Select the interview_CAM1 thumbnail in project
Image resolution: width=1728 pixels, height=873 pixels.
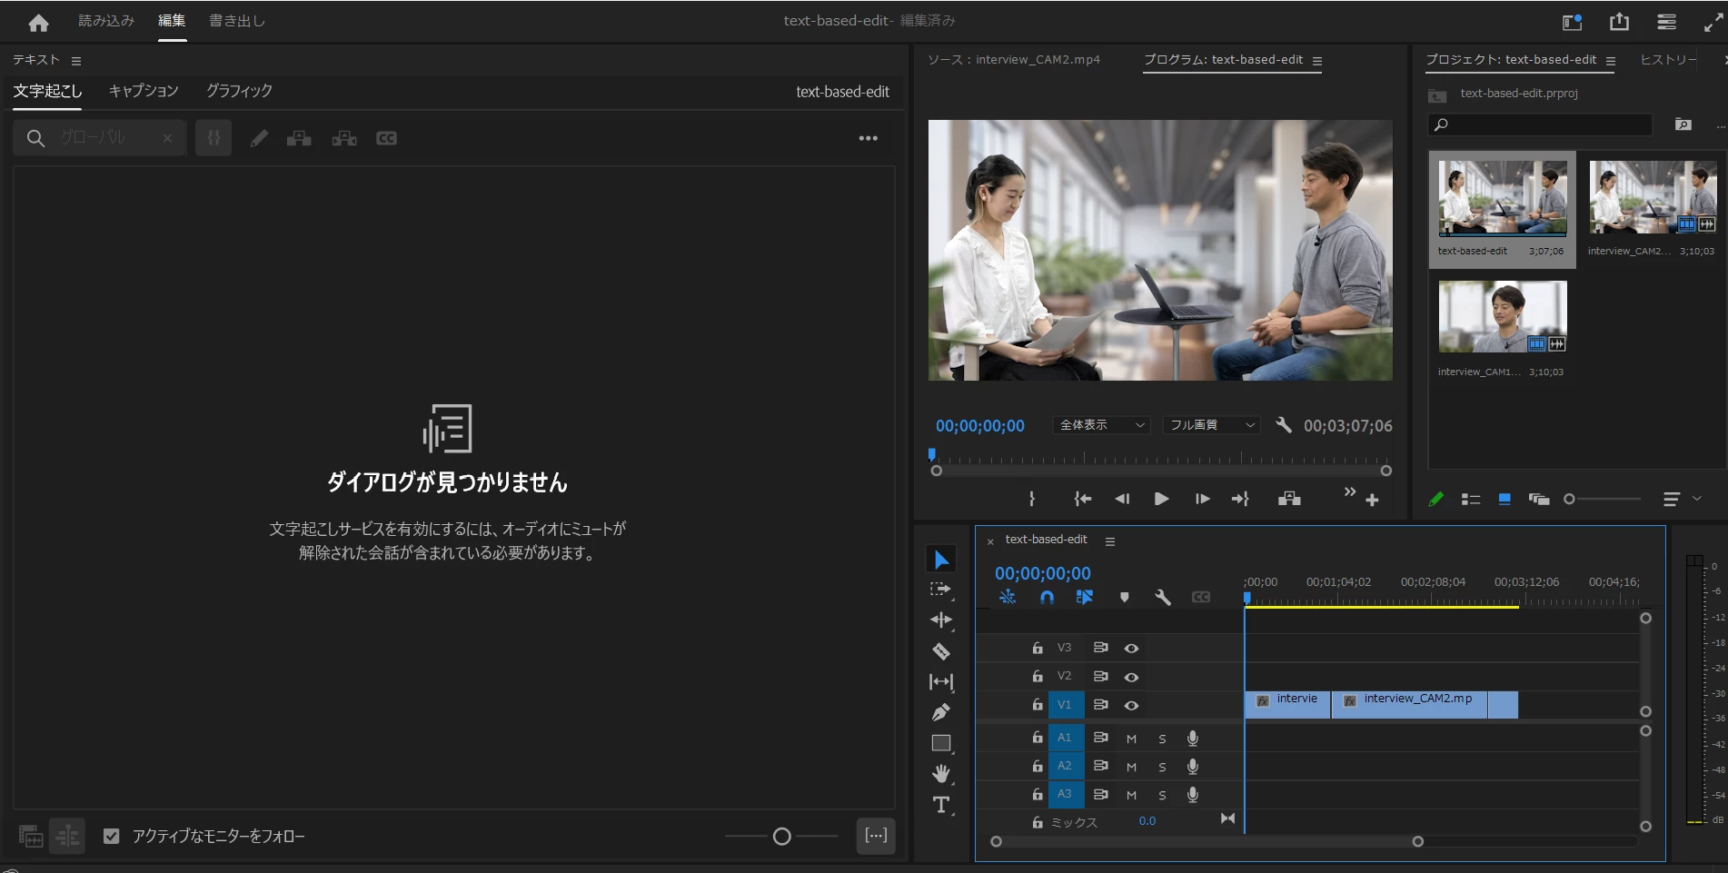1503,316
